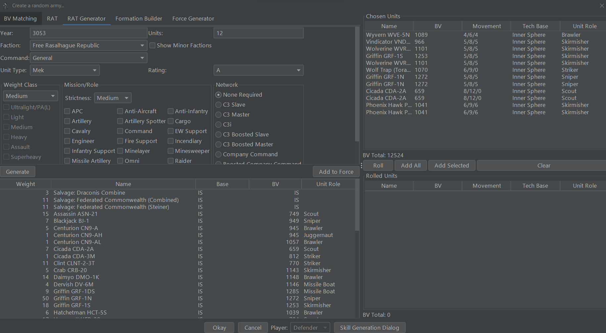Click the app icon in title bar
This screenshot has width=606, height=333.
click(x=5, y=6)
